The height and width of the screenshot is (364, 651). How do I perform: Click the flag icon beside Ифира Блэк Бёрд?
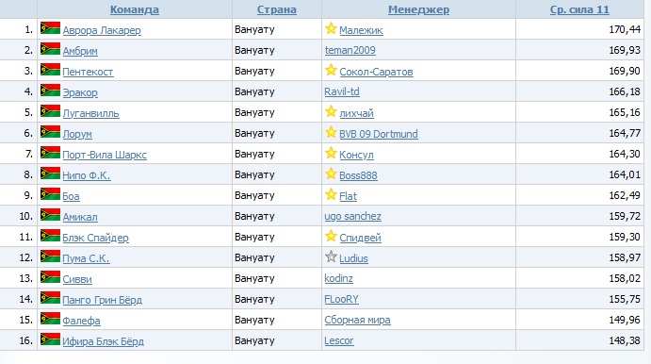(50, 339)
